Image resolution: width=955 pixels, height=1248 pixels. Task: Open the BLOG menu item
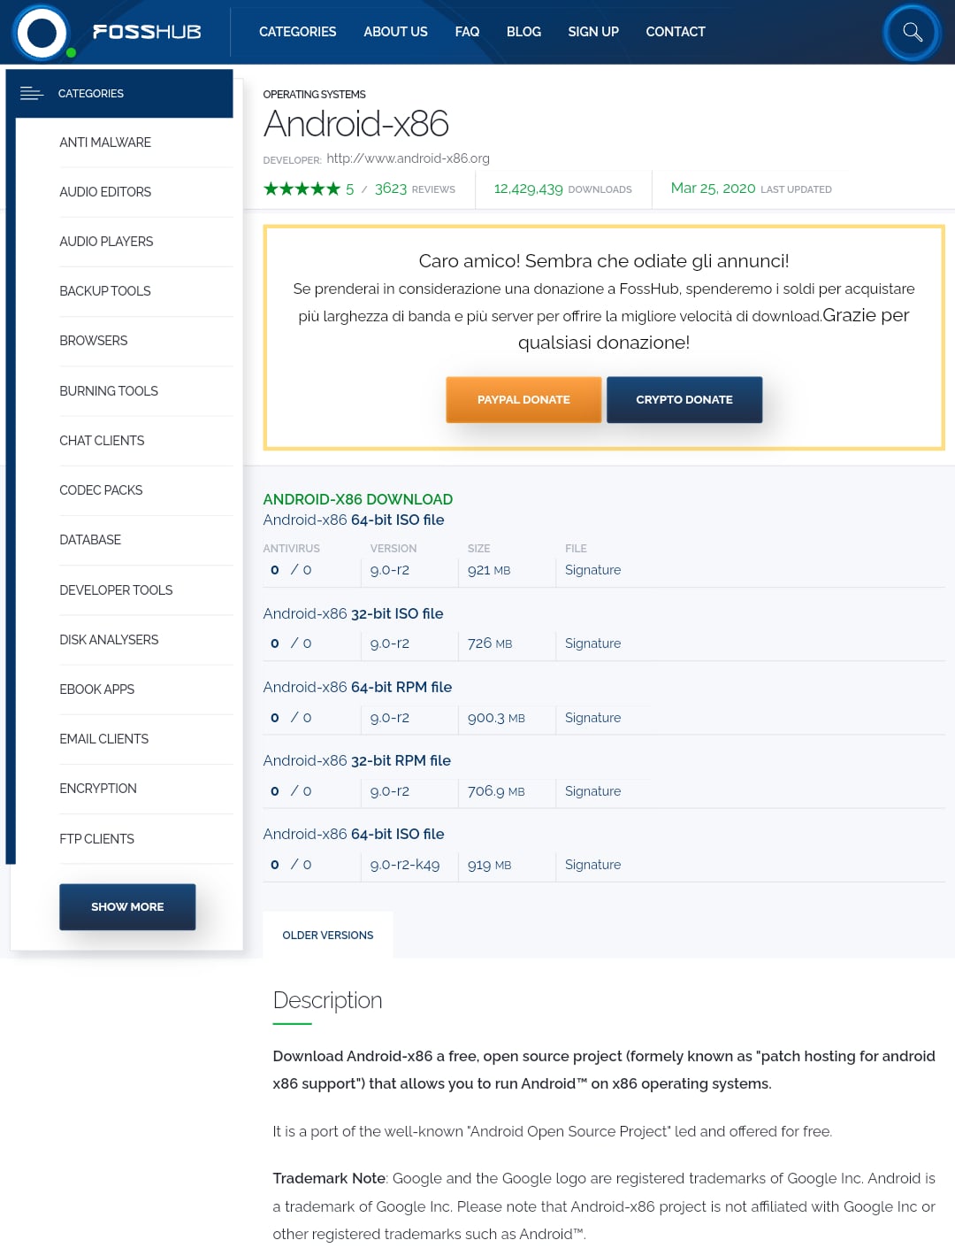pyautogui.click(x=523, y=32)
